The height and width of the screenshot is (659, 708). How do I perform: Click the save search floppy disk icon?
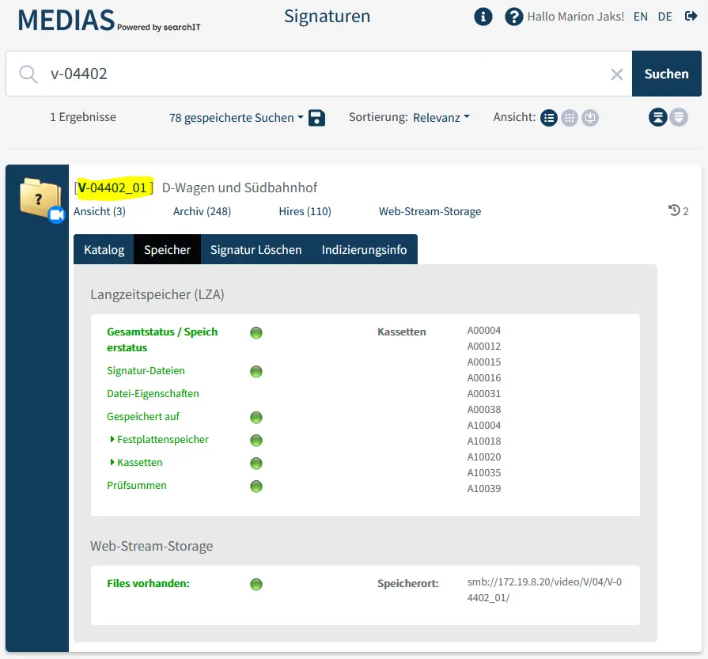click(317, 118)
